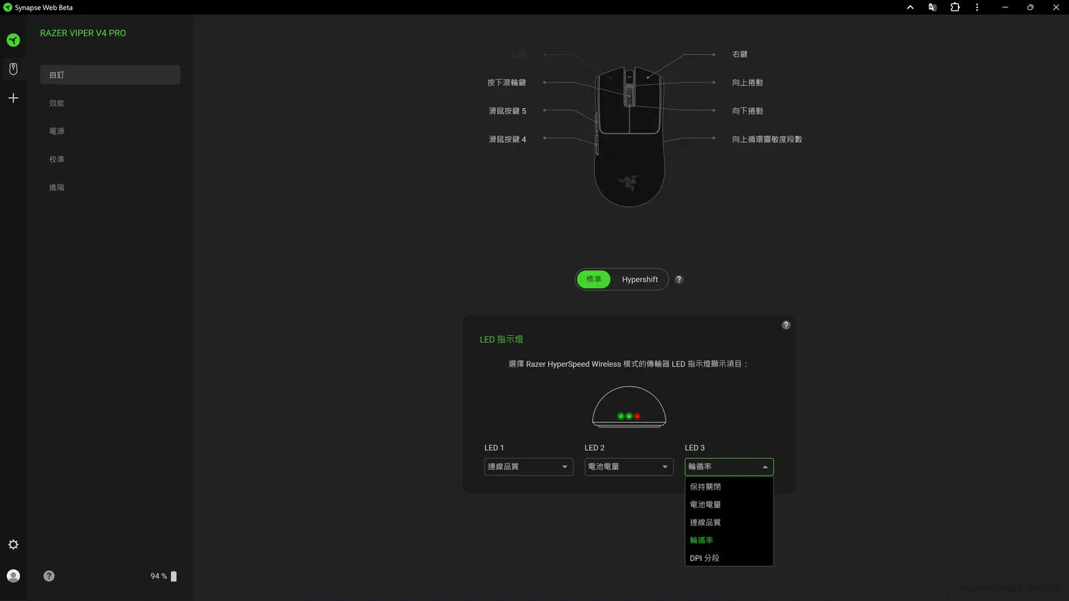1069x601 pixels.
Task: Collapse the LED 3 輪循率 dropdown
Action: tap(729, 467)
